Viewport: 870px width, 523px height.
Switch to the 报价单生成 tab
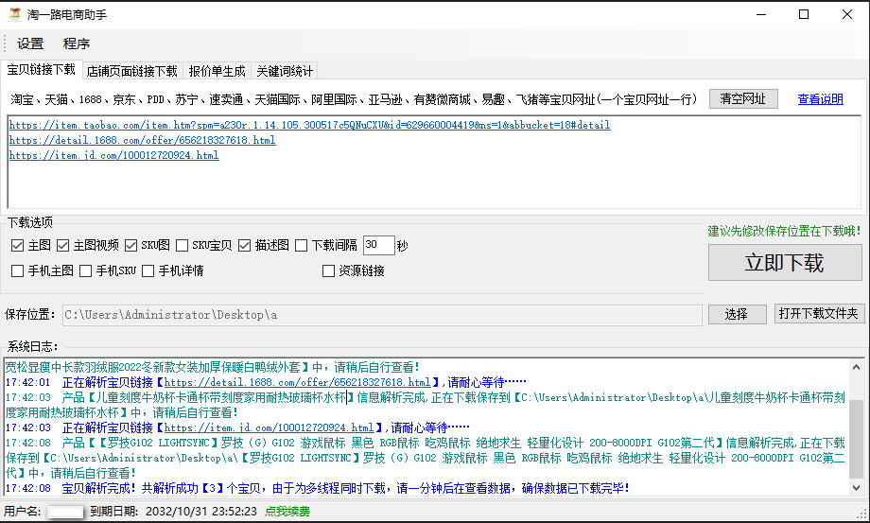217,71
